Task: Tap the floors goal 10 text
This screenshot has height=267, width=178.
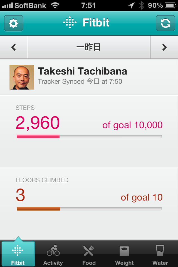Action: (142, 197)
